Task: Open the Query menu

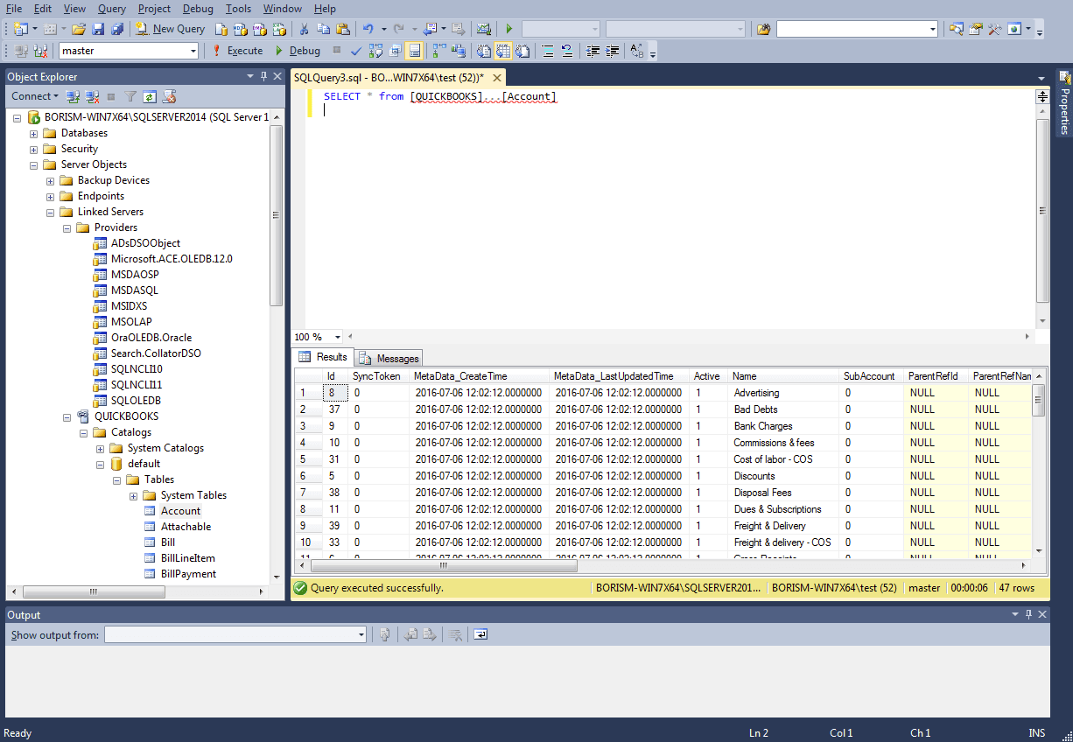Action: click(x=112, y=8)
